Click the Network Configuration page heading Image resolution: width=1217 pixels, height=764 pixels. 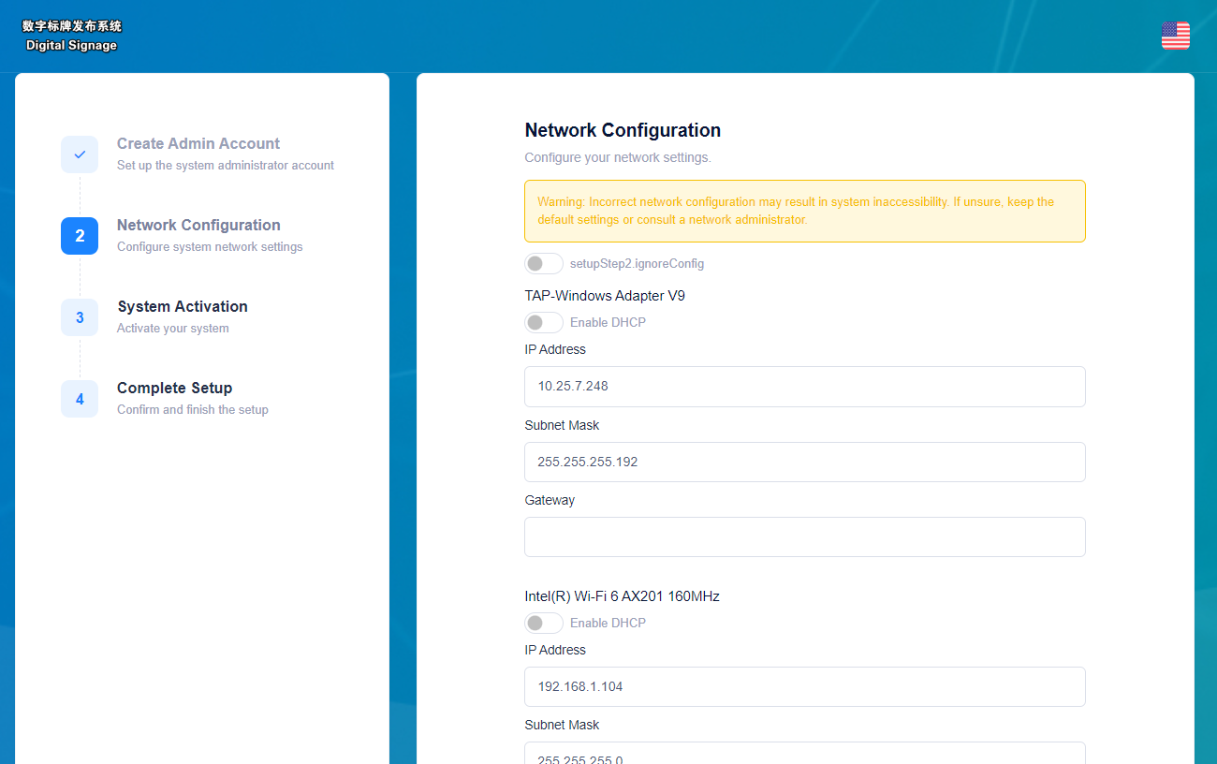click(x=623, y=130)
